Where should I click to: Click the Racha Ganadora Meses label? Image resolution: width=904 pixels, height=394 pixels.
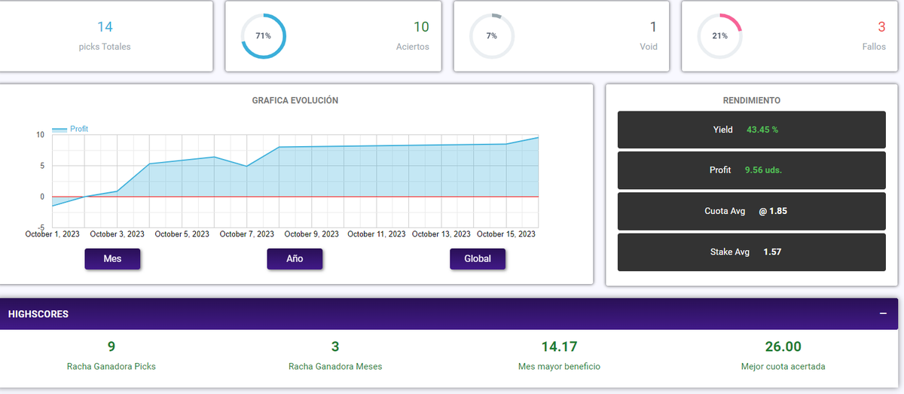[335, 367]
